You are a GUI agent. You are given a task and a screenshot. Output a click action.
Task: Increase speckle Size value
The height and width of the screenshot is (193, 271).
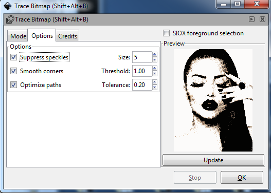(x=154, y=55)
